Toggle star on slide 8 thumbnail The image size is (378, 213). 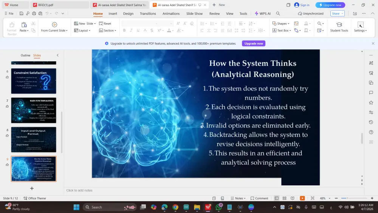(x=7, y=135)
